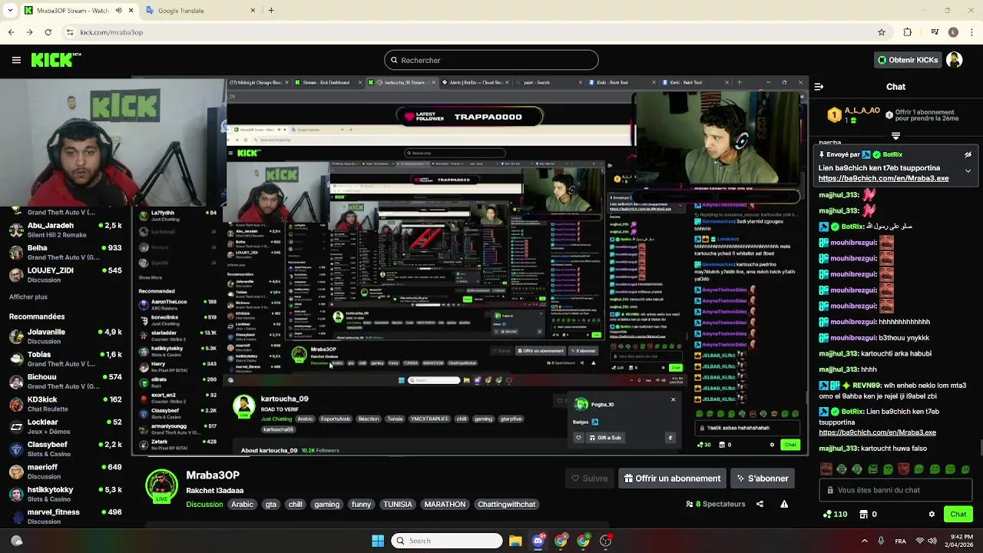Open hstikkytokky recommended channel
The height and width of the screenshot is (553, 983).
pyautogui.click(x=66, y=494)
